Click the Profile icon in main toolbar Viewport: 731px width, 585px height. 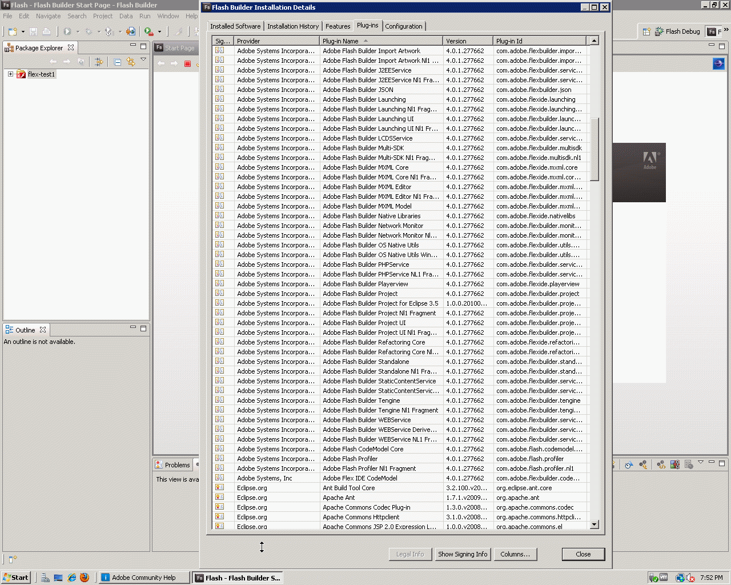(109, 31)
